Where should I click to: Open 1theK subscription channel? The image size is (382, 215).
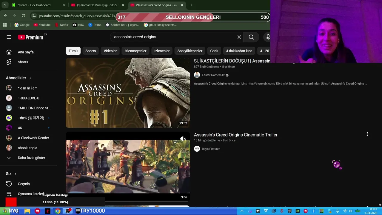coord(29,118)
